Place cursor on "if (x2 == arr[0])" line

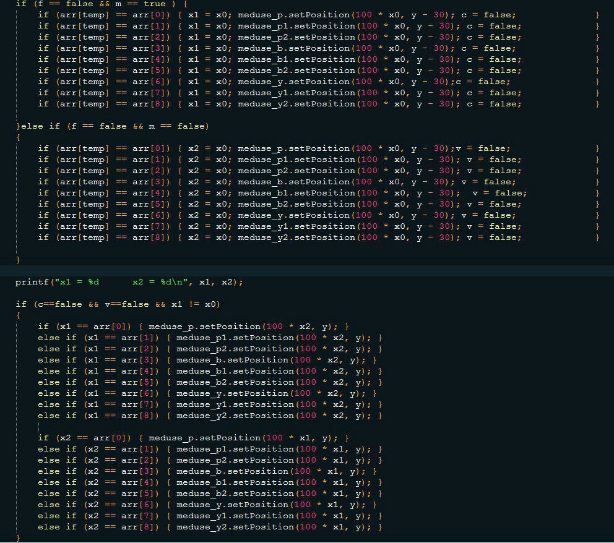[x=193, y=438]
